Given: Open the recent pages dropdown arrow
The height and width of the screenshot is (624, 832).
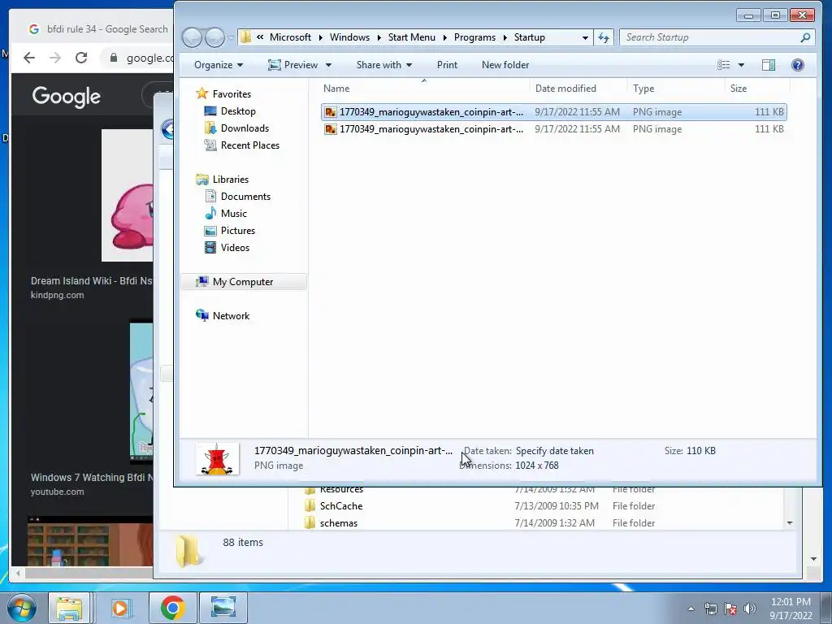Looking at the screenshot, I should point(231,37).
